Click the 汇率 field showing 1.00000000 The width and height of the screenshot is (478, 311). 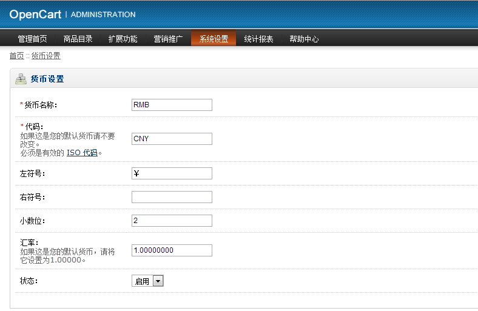[172, 250]
